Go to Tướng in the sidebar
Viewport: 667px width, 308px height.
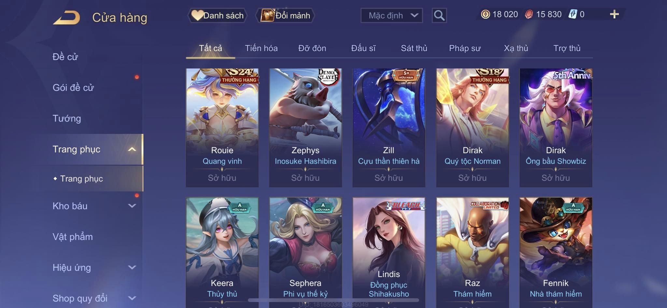coord(67,118)
